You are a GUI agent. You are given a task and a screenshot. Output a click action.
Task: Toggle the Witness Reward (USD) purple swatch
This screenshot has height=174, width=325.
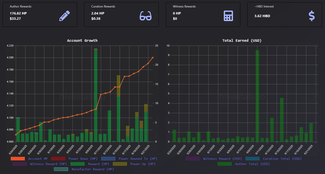pyautogui.click(x=193, y=159)
